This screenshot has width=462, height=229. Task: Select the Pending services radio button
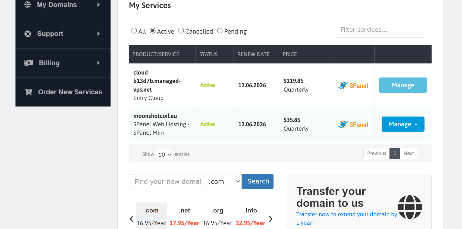coord(220,31)
